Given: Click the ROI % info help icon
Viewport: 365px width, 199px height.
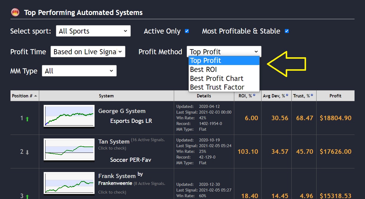Looking at the screenshot, I should coord(254,95).
